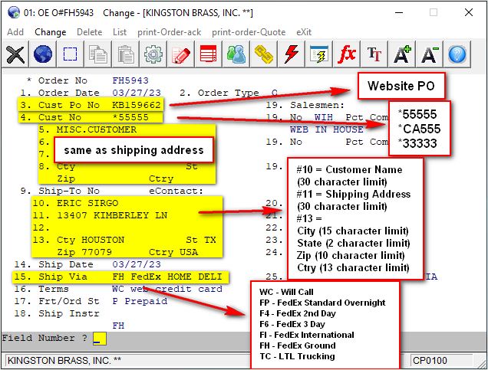Open the List menu

click(x=120, y=32)
